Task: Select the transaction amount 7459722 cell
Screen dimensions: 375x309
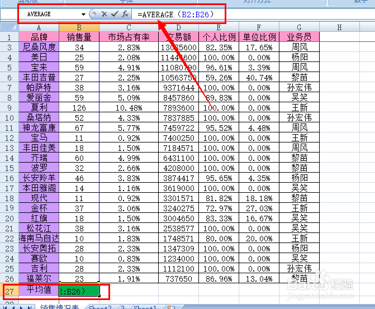Action: pyautogui.click(x=178, y=128)
